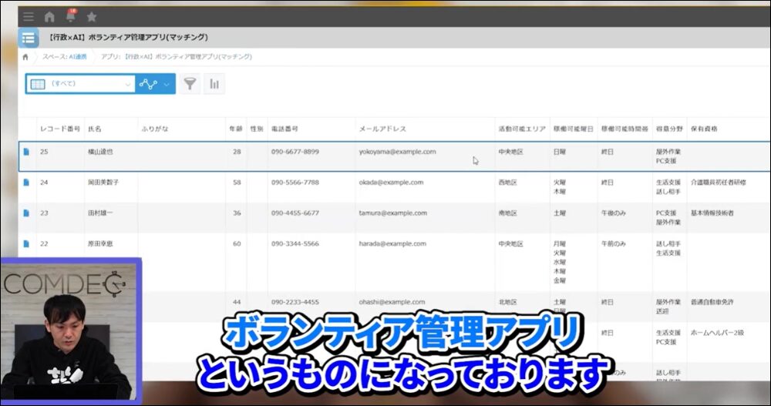Open the filter funnel icon
Viewport: 771px width, 406px height.
[190, 84]
